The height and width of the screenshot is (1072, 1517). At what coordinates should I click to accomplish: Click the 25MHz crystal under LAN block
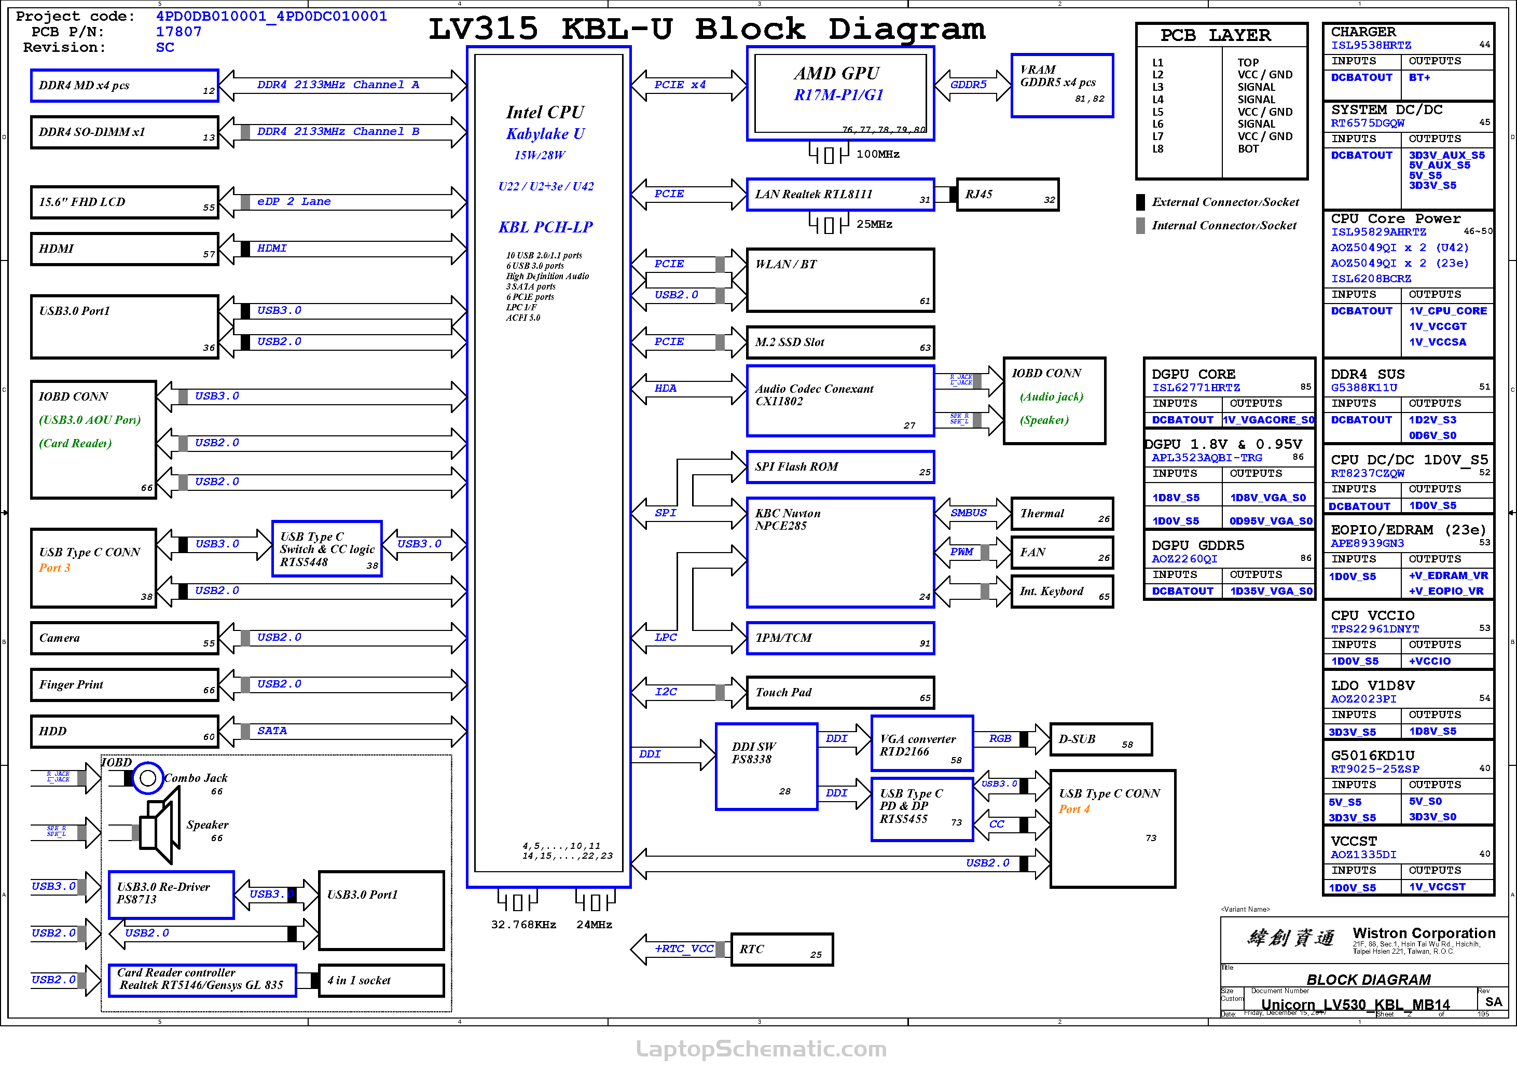pos(829,224)
